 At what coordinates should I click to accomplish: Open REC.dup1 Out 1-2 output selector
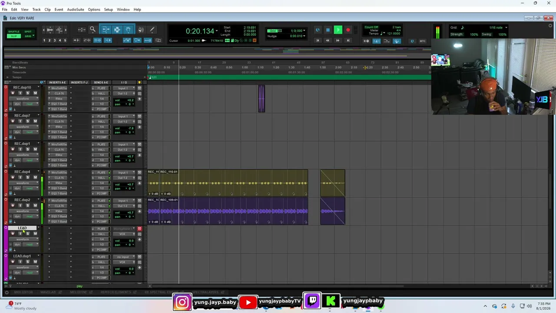tap(125, 150)
